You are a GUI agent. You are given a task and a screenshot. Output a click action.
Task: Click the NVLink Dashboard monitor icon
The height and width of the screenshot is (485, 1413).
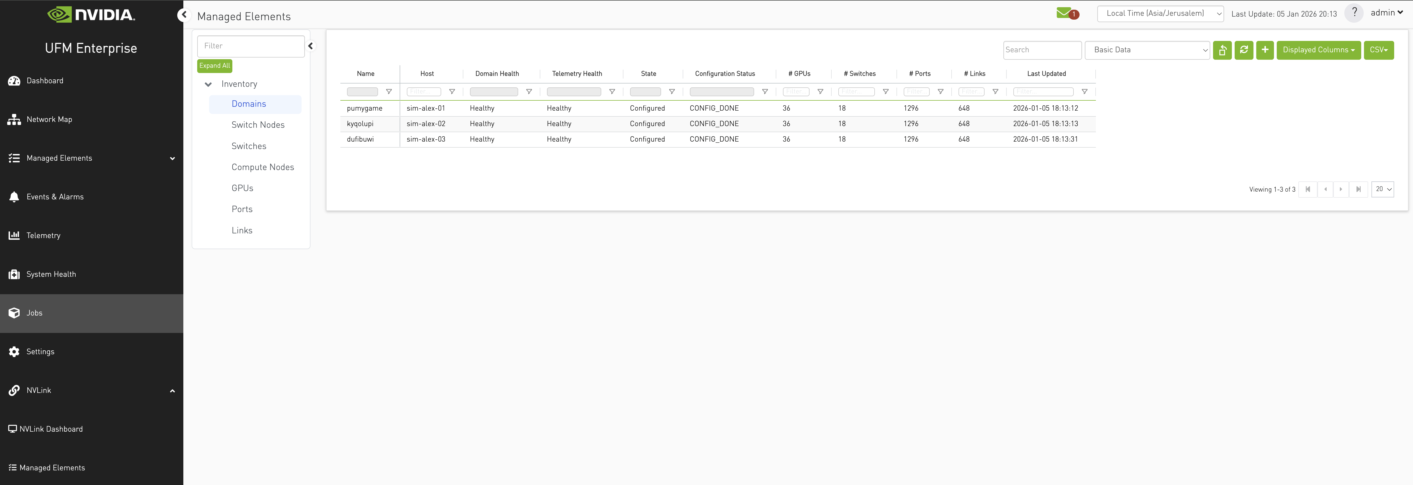[13, 429]
